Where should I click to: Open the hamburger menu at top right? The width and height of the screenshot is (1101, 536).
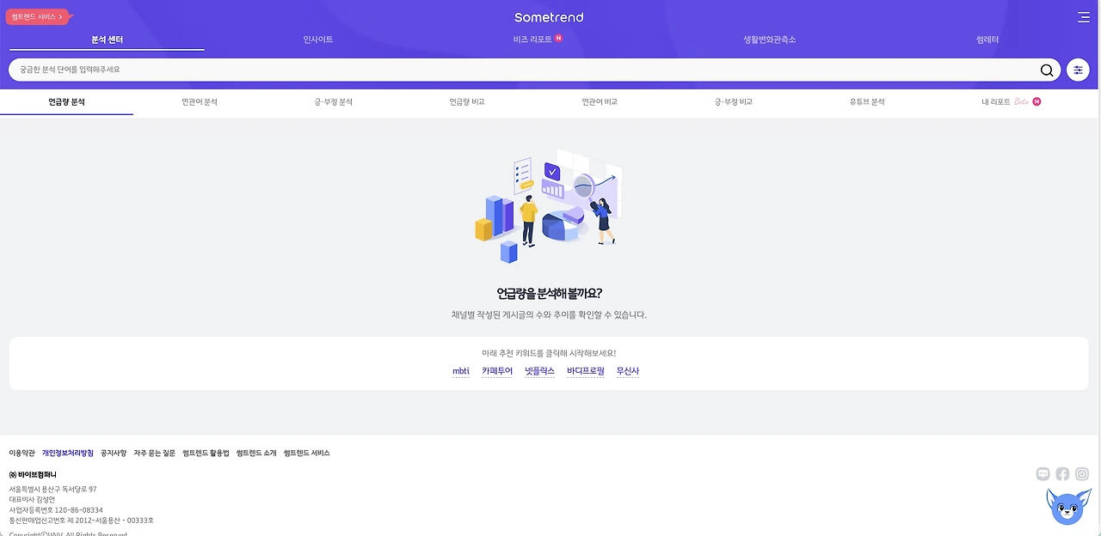coord(1083,16)
